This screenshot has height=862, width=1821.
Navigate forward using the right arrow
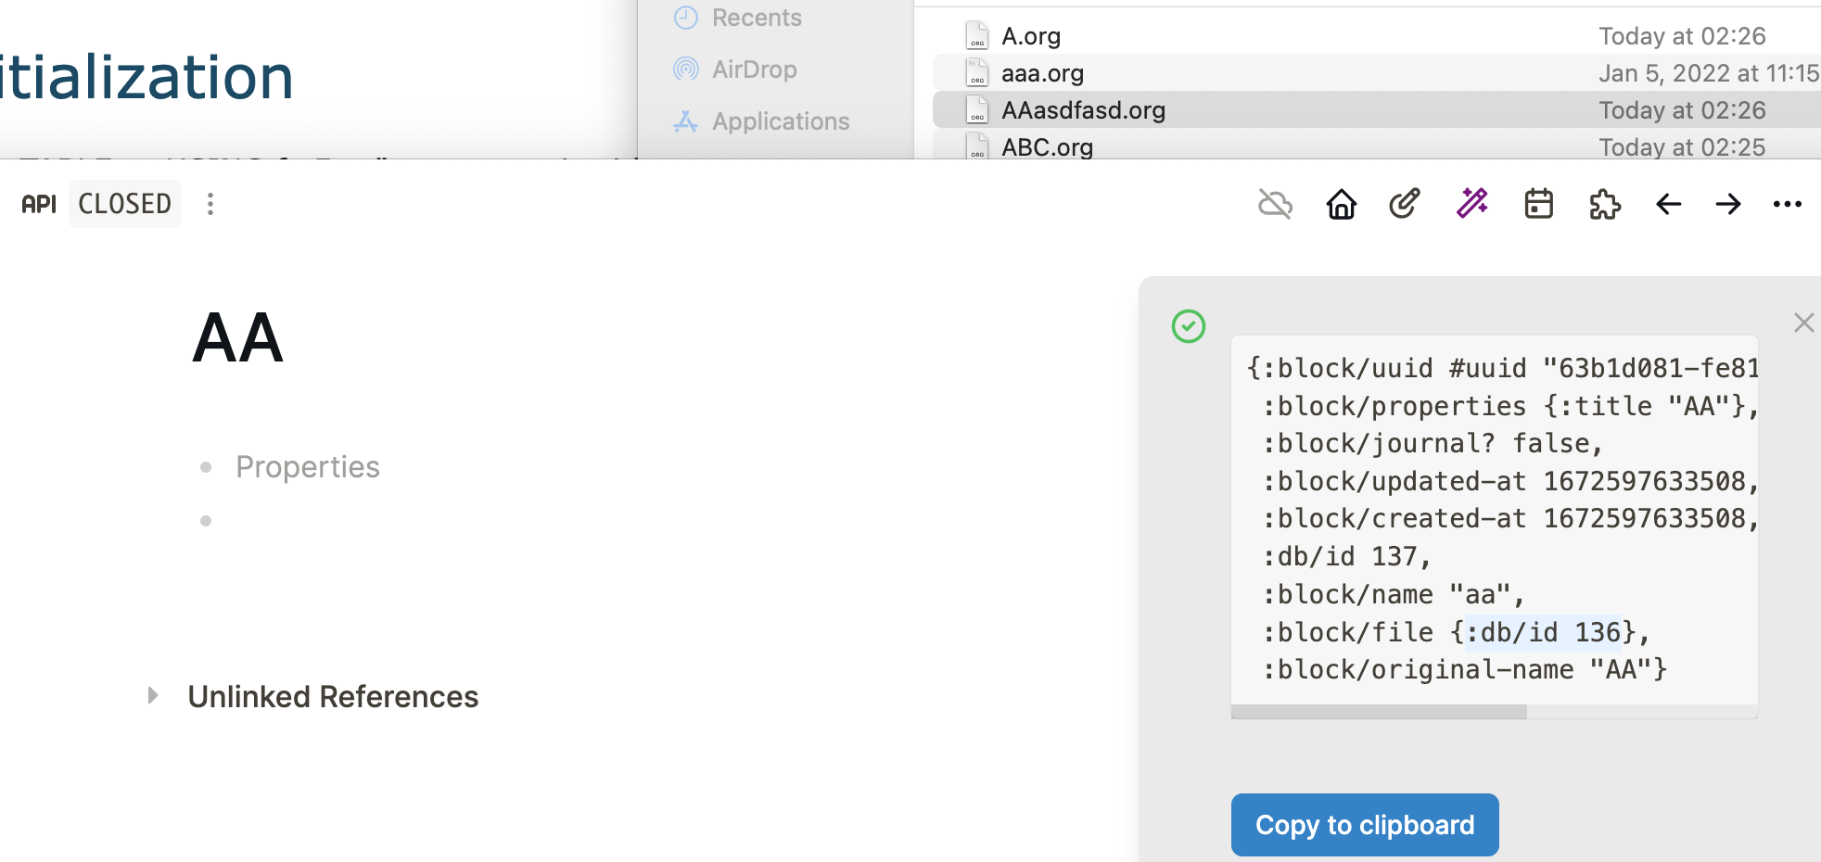pyautogui.click(x=1729, y=204)
